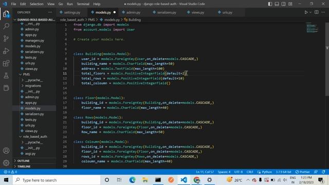Change Python interpreter 3.7.9 64-bit
This screenshot has width=329, height=185.
click(283, 172)
